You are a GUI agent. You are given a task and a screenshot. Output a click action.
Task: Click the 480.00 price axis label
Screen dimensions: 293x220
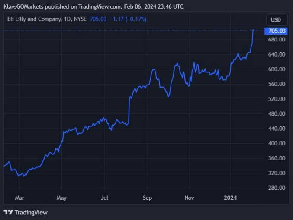(277, 113)
